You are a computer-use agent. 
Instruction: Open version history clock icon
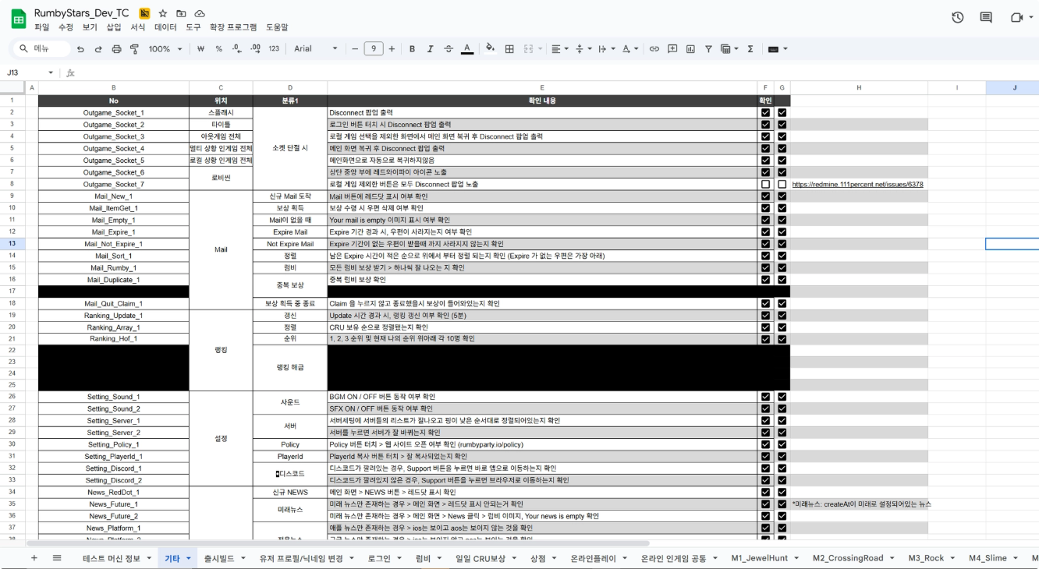(x=958, y=17)
